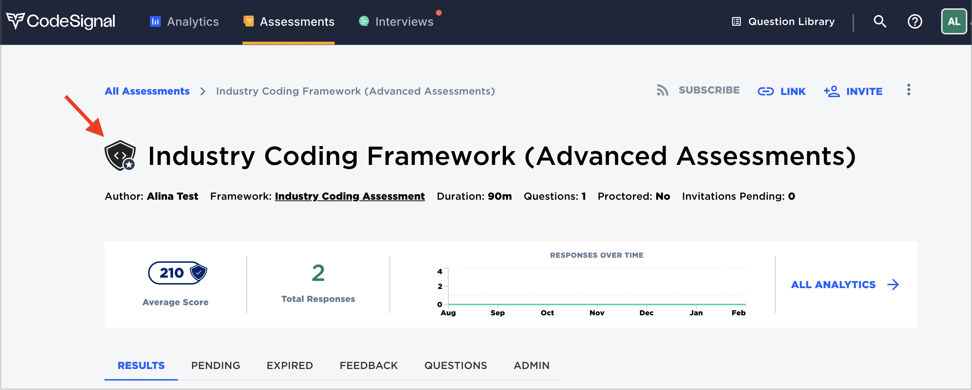Click the Questions: 1 text
The image size is (972, 390).
click(x=555, y=196)
